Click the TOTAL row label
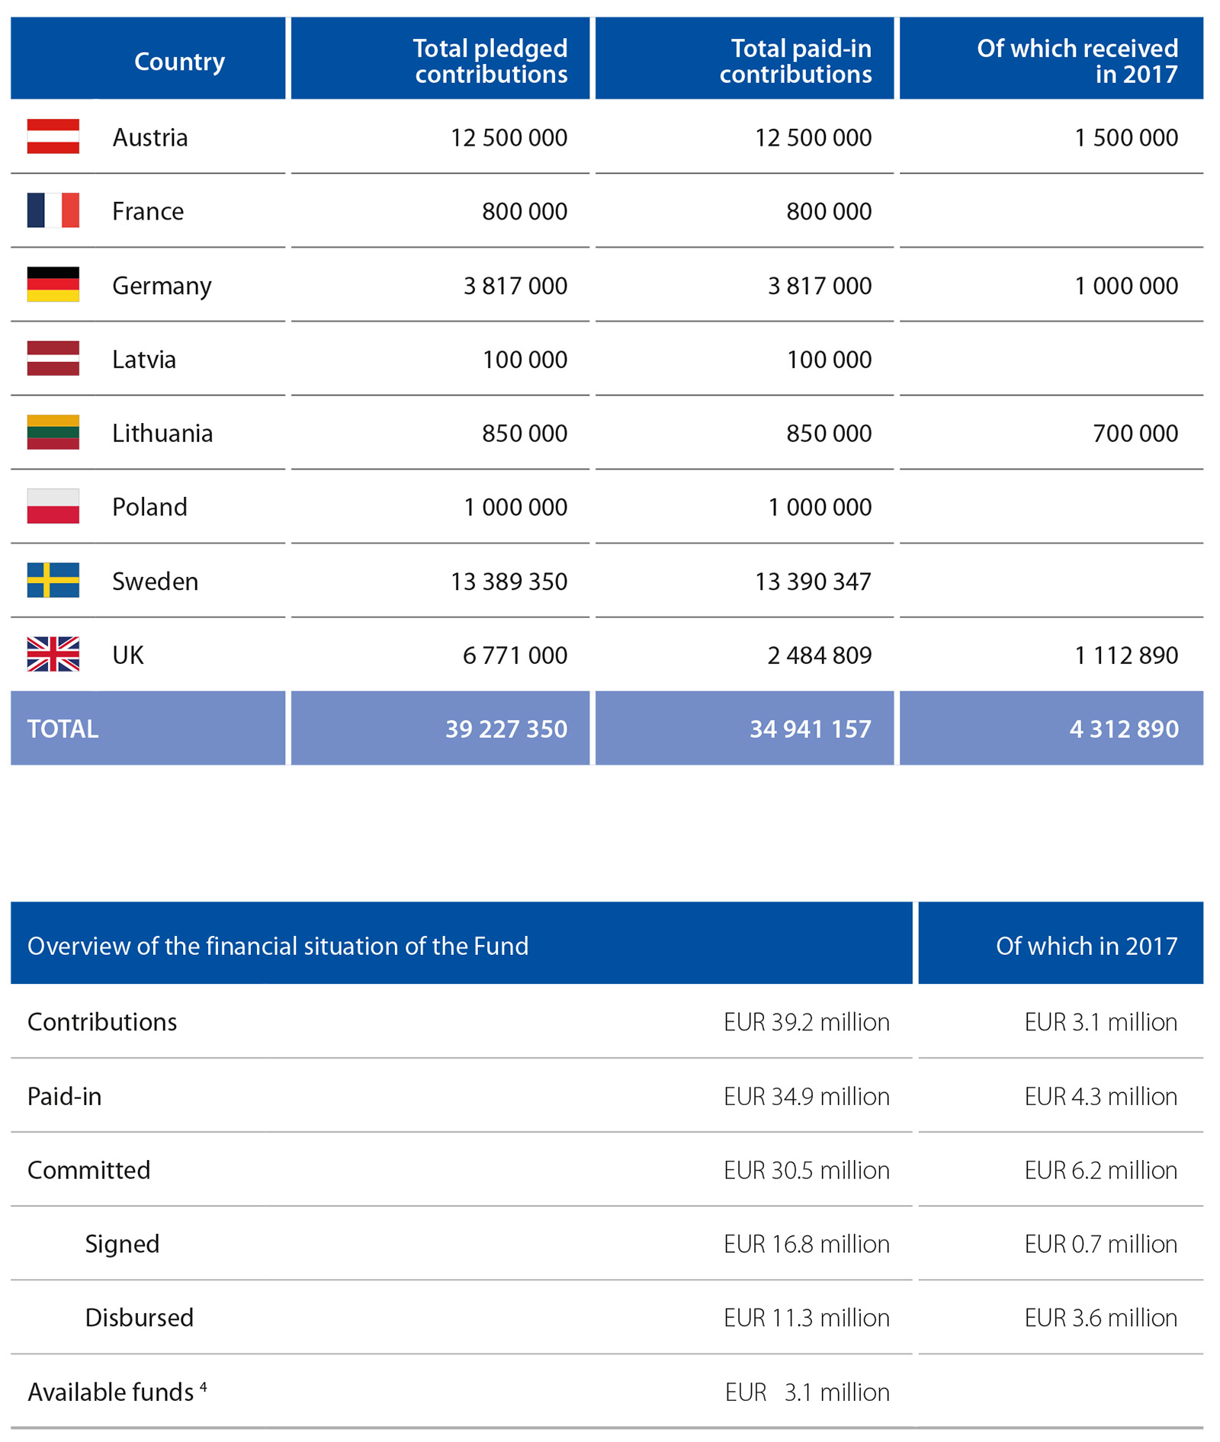 [63, 729]
